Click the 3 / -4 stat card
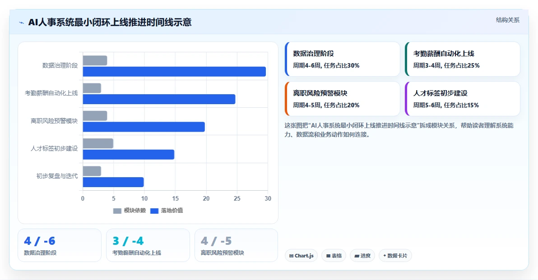Viewport: 538px width, 280px height. 148,245
